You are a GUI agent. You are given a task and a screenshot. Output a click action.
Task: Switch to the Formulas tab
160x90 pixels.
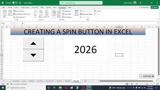[x=35, y=7]
